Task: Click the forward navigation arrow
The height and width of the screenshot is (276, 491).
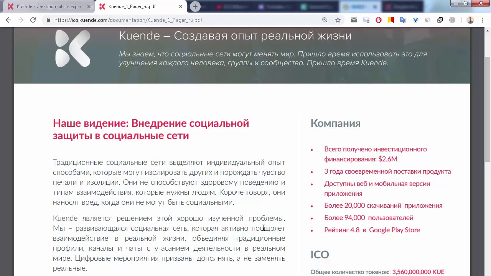Action: [21, 20]
